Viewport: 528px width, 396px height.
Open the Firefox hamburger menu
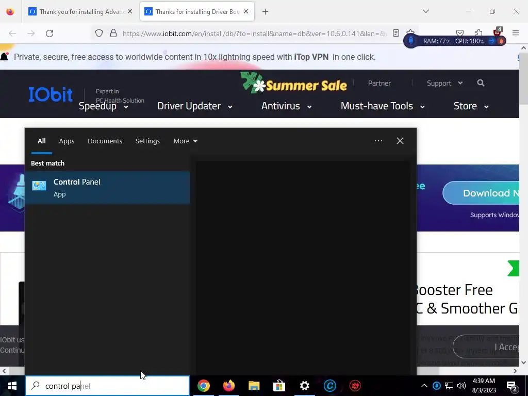[516, 33]
